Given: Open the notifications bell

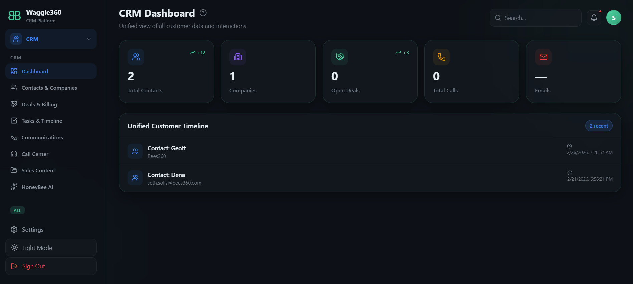Looking at the screenshot, I should click(x=594, y=18).
